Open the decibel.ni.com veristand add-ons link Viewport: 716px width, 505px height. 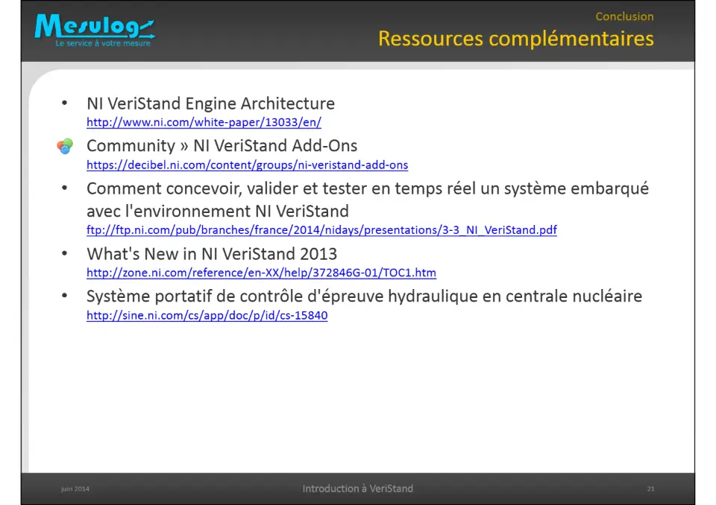[247, 165]
